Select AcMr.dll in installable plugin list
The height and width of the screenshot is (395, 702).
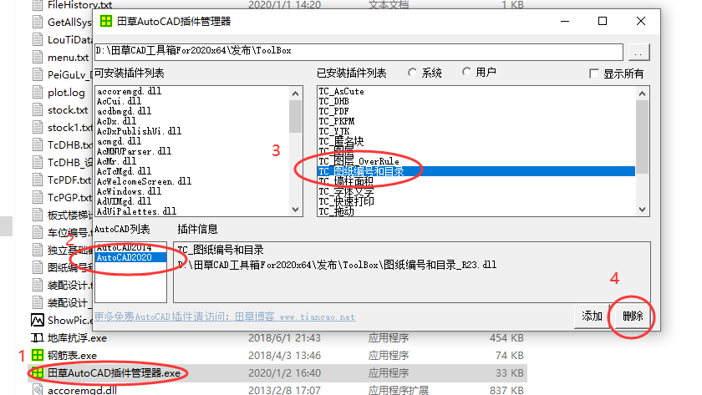point(116,161)
